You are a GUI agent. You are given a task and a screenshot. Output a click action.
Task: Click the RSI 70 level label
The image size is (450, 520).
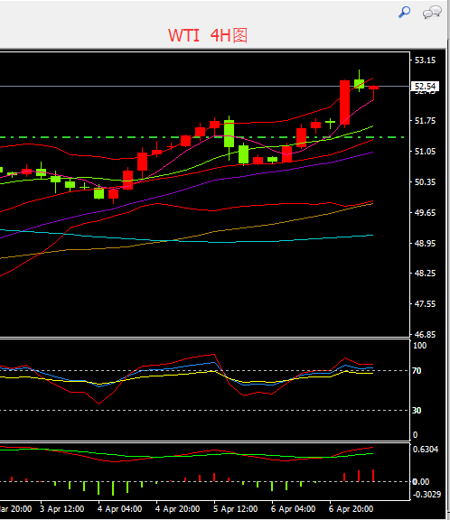417,371
